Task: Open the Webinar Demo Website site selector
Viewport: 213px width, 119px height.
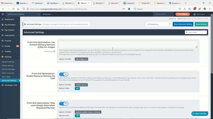Action: click(x=23, y=14)
